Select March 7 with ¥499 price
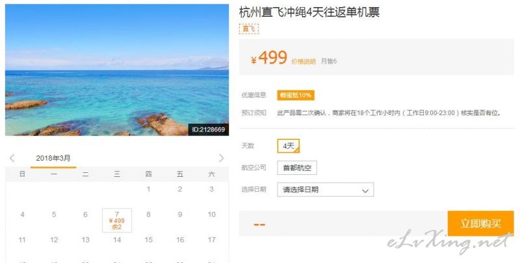 tap(117, 220)
